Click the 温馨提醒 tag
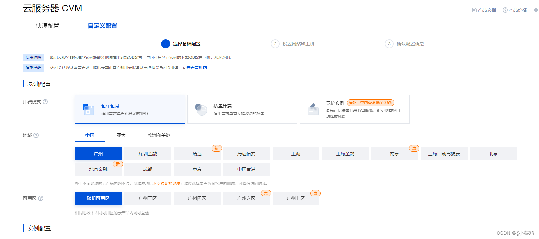 33,68
